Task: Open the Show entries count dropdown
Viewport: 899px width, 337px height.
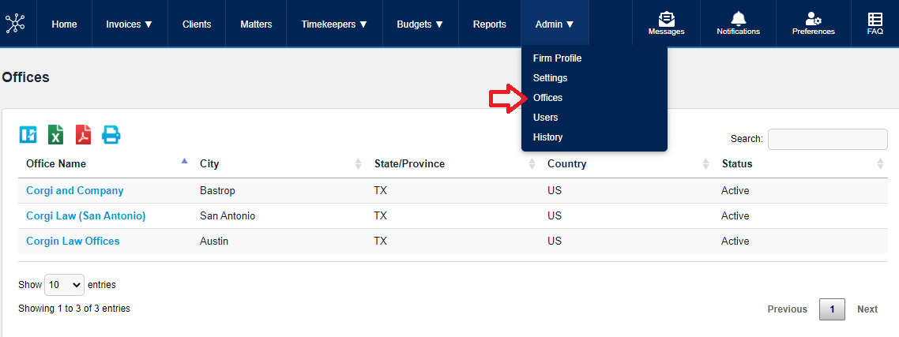Action: point(64,285)
